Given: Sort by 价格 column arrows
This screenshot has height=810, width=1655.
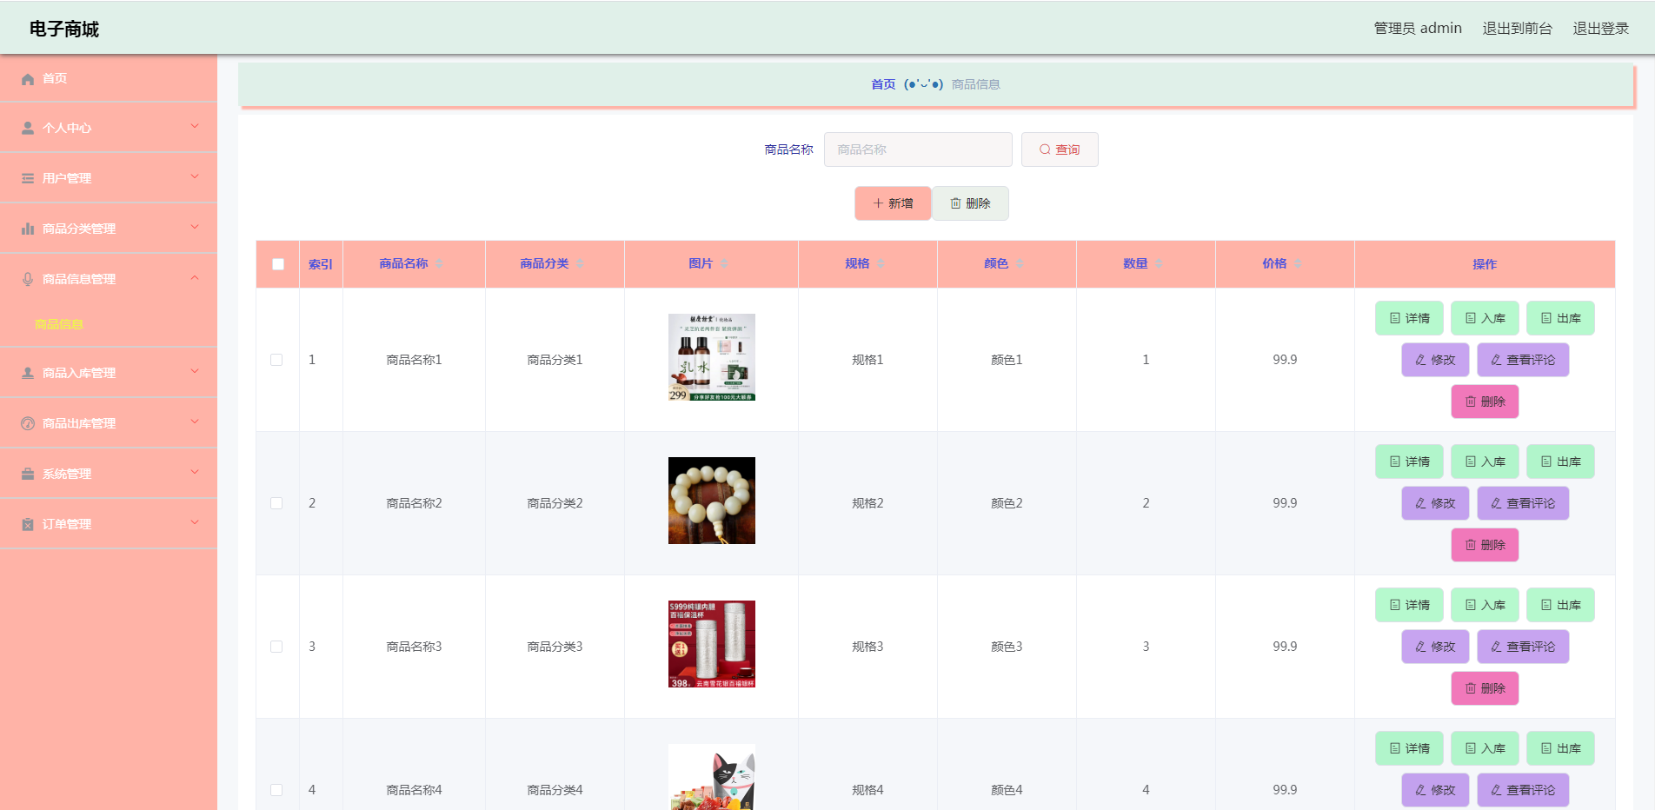Looking at the screenshot, I should (1298, 263).
